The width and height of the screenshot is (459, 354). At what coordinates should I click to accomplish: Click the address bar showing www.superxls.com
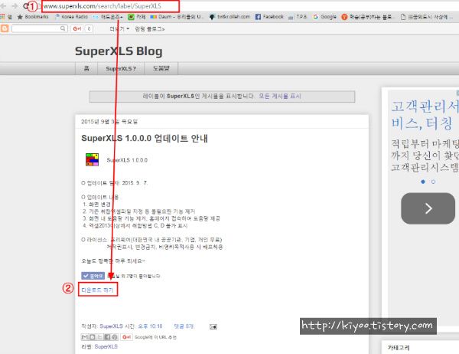click(110, 6)
